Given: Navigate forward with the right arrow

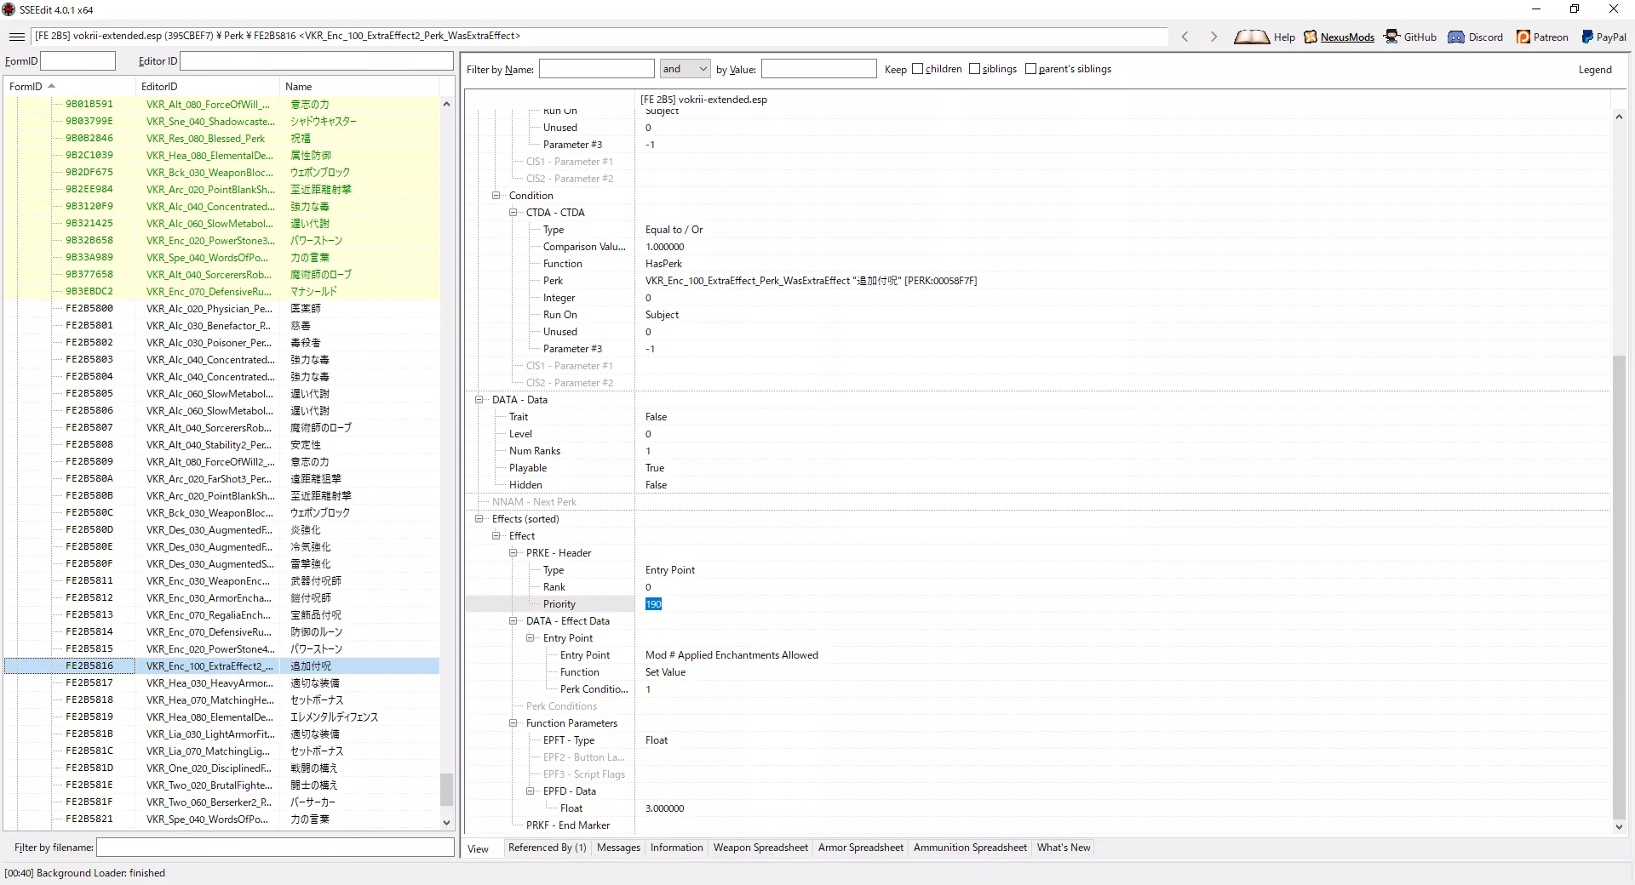Looking at the screenshot, I should 1213,37.
